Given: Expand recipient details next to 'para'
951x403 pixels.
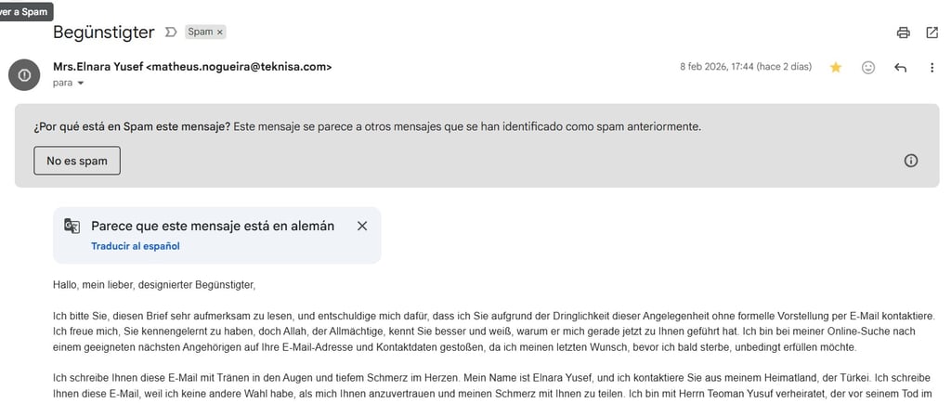Looking at the screenshot, I should click(x=81, y=83).
